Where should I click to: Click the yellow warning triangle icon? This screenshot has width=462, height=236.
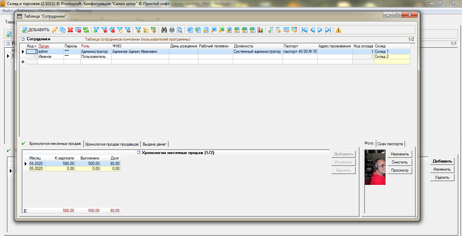coord(338,30)
